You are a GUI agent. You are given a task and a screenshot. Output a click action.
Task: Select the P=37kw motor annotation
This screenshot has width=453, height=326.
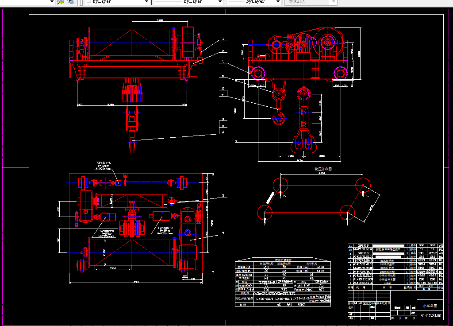coord(106,233)
